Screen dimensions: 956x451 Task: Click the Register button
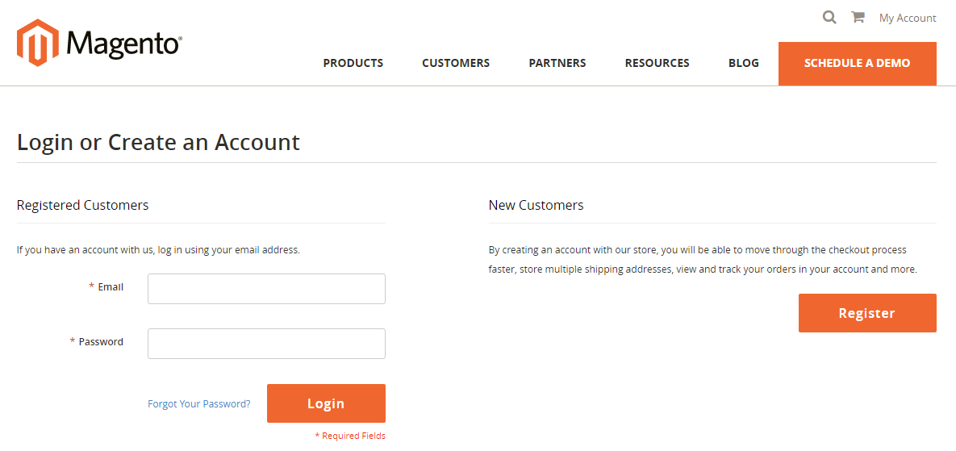point(867,313)
